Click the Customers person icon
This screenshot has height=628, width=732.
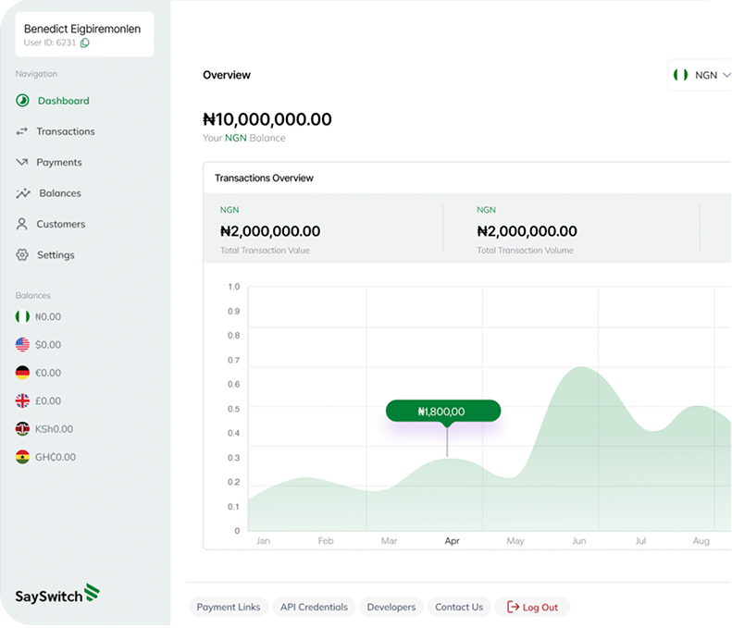coord(22,224)
